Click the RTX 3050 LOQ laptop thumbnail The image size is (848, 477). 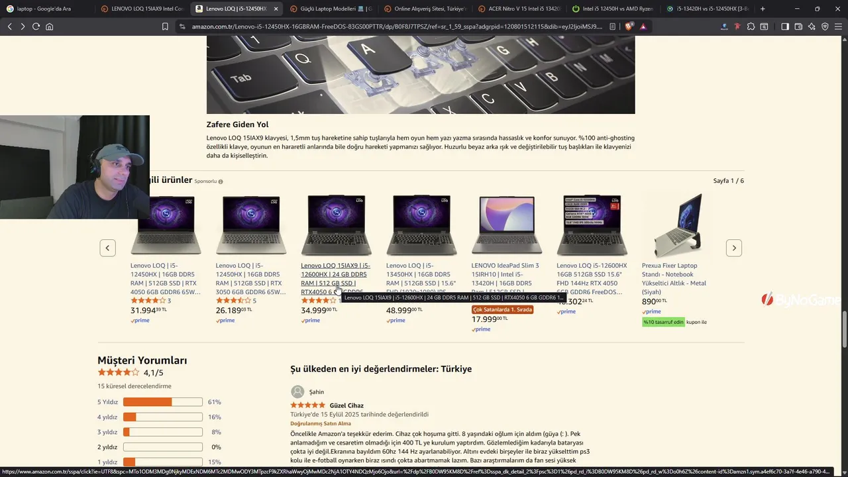coord(251,225)
